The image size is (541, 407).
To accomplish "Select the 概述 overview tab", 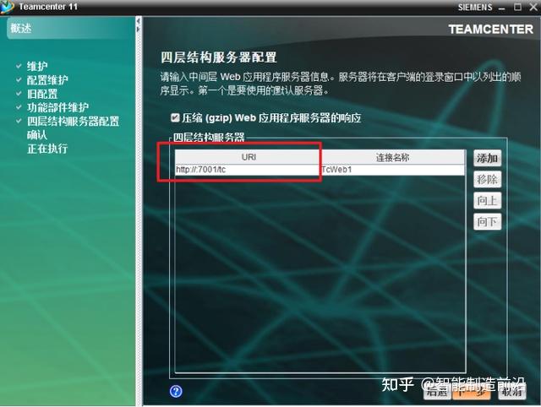I will (x=21, y=28).
